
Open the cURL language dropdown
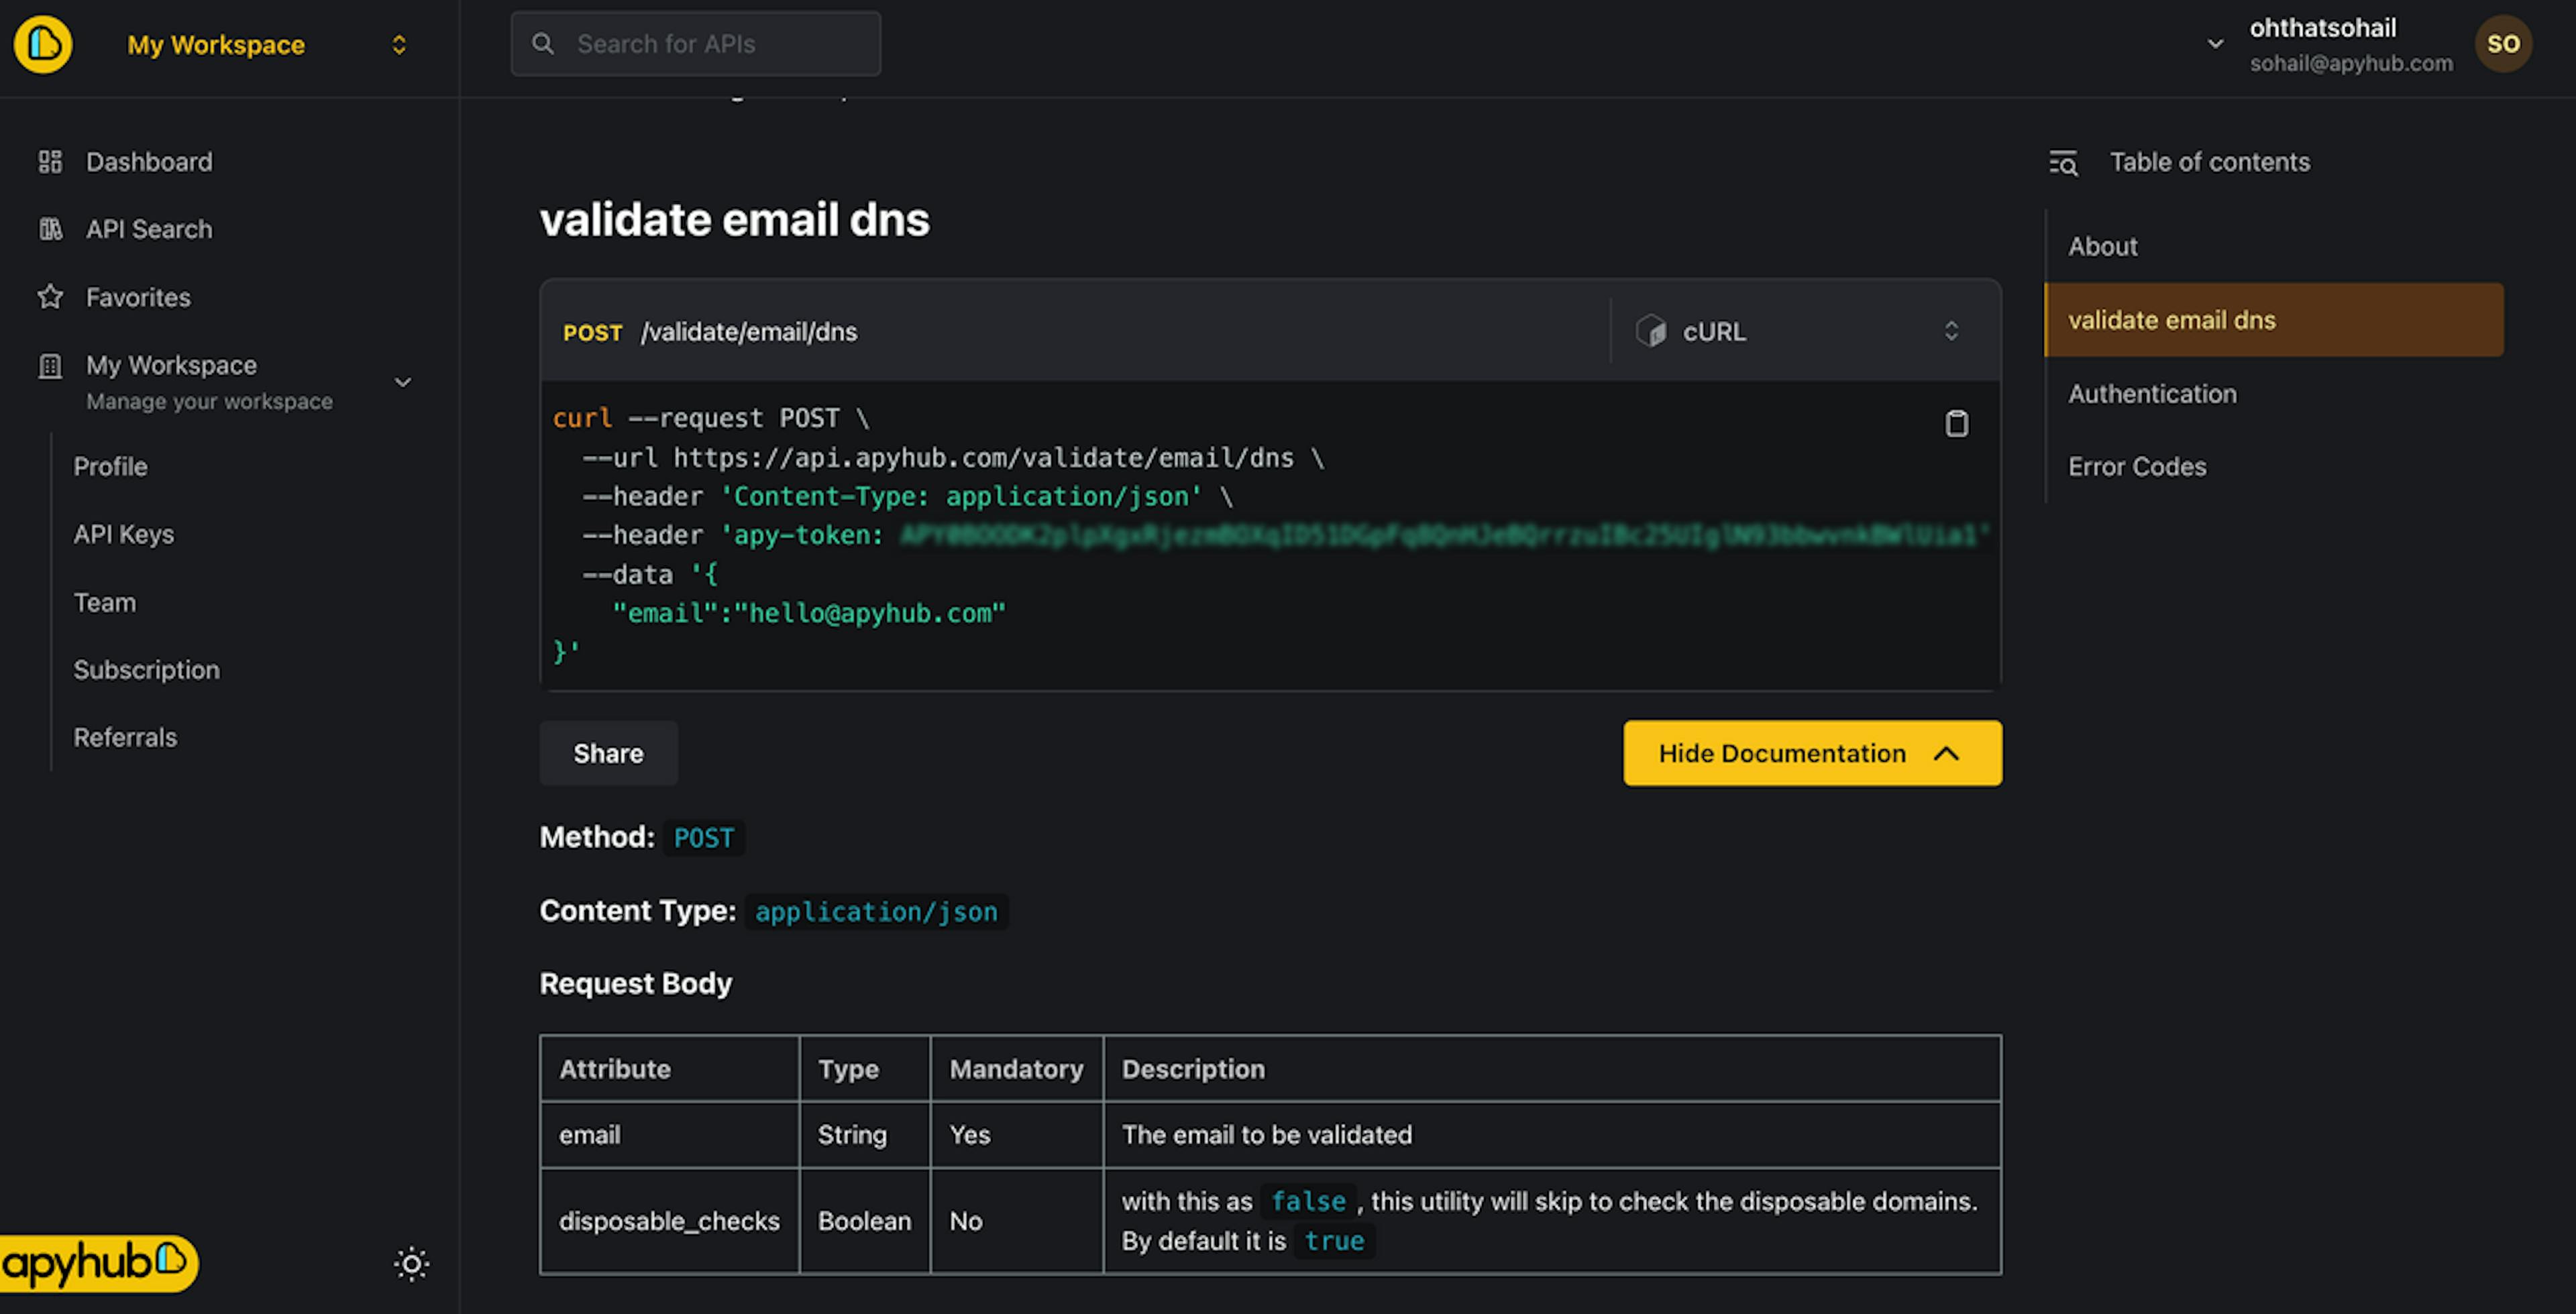tap(1805, 331)
